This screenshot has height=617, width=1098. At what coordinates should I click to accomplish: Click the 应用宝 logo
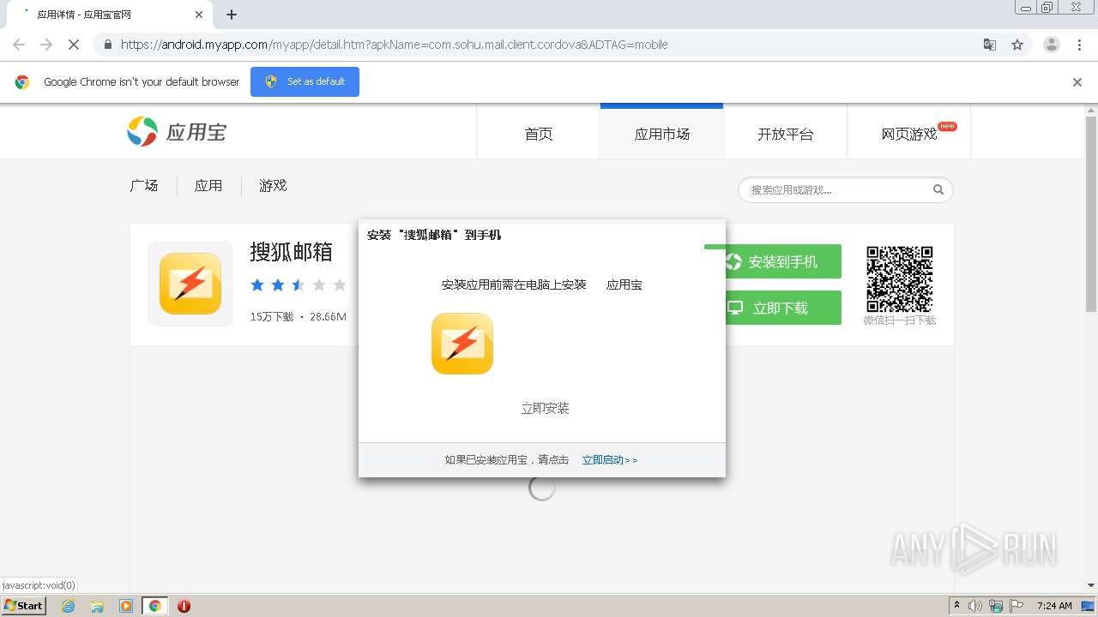[177, 132]
